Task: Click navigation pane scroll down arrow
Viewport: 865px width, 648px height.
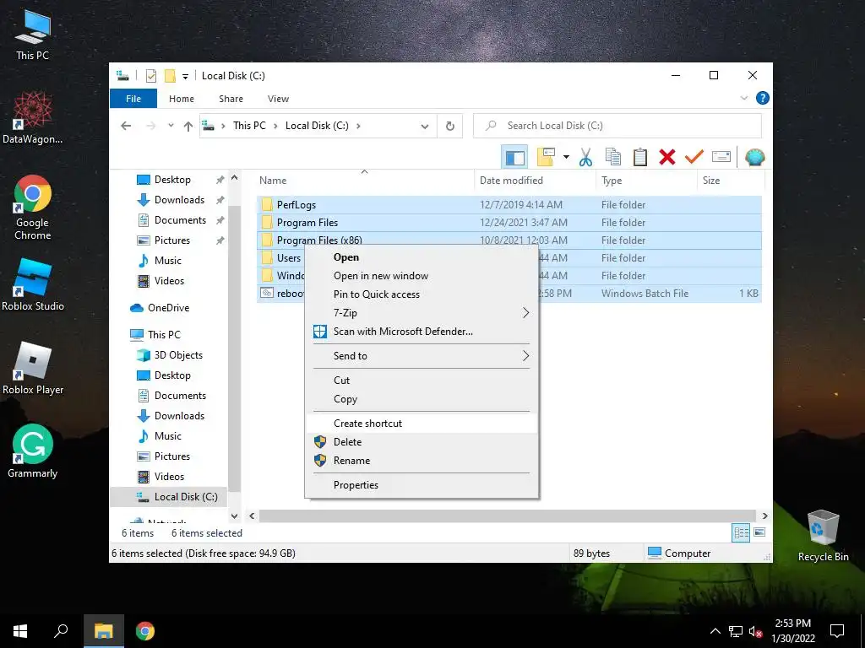Action: [x=235, y=516]
